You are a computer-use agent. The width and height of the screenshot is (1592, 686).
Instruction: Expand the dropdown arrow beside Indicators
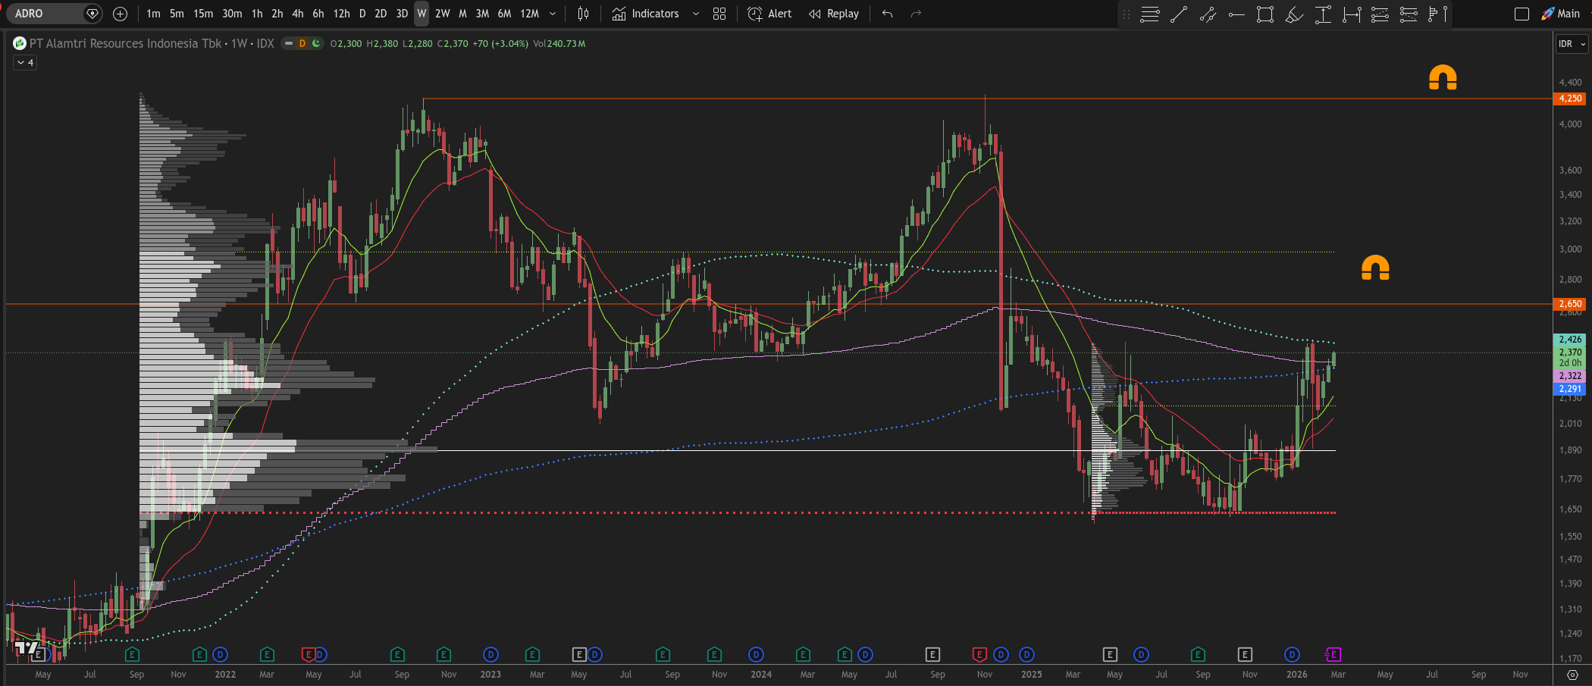696,14
